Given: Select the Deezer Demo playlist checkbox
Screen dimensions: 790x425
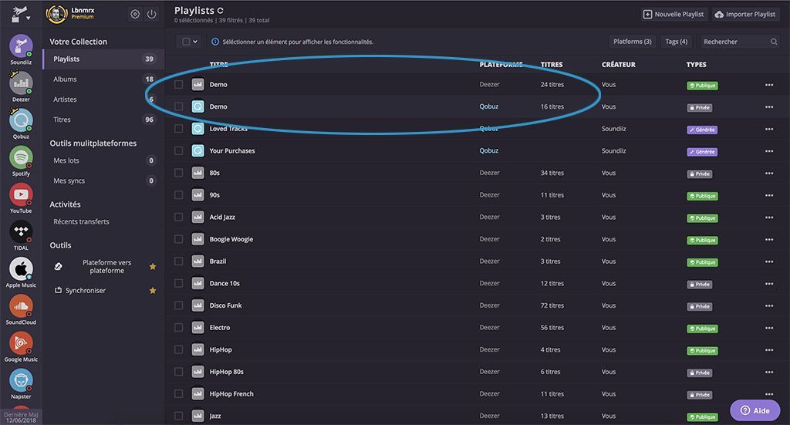Looking at the screenshot, I should tap(179, 85).
